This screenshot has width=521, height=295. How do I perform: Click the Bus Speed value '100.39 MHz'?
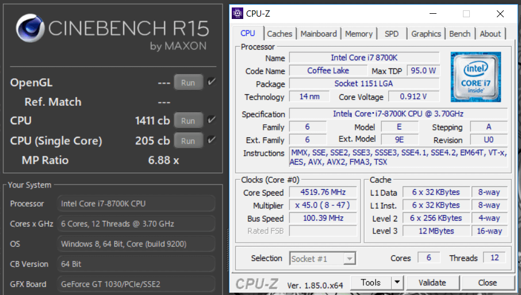pyautogui.click(x=323, y=218)
